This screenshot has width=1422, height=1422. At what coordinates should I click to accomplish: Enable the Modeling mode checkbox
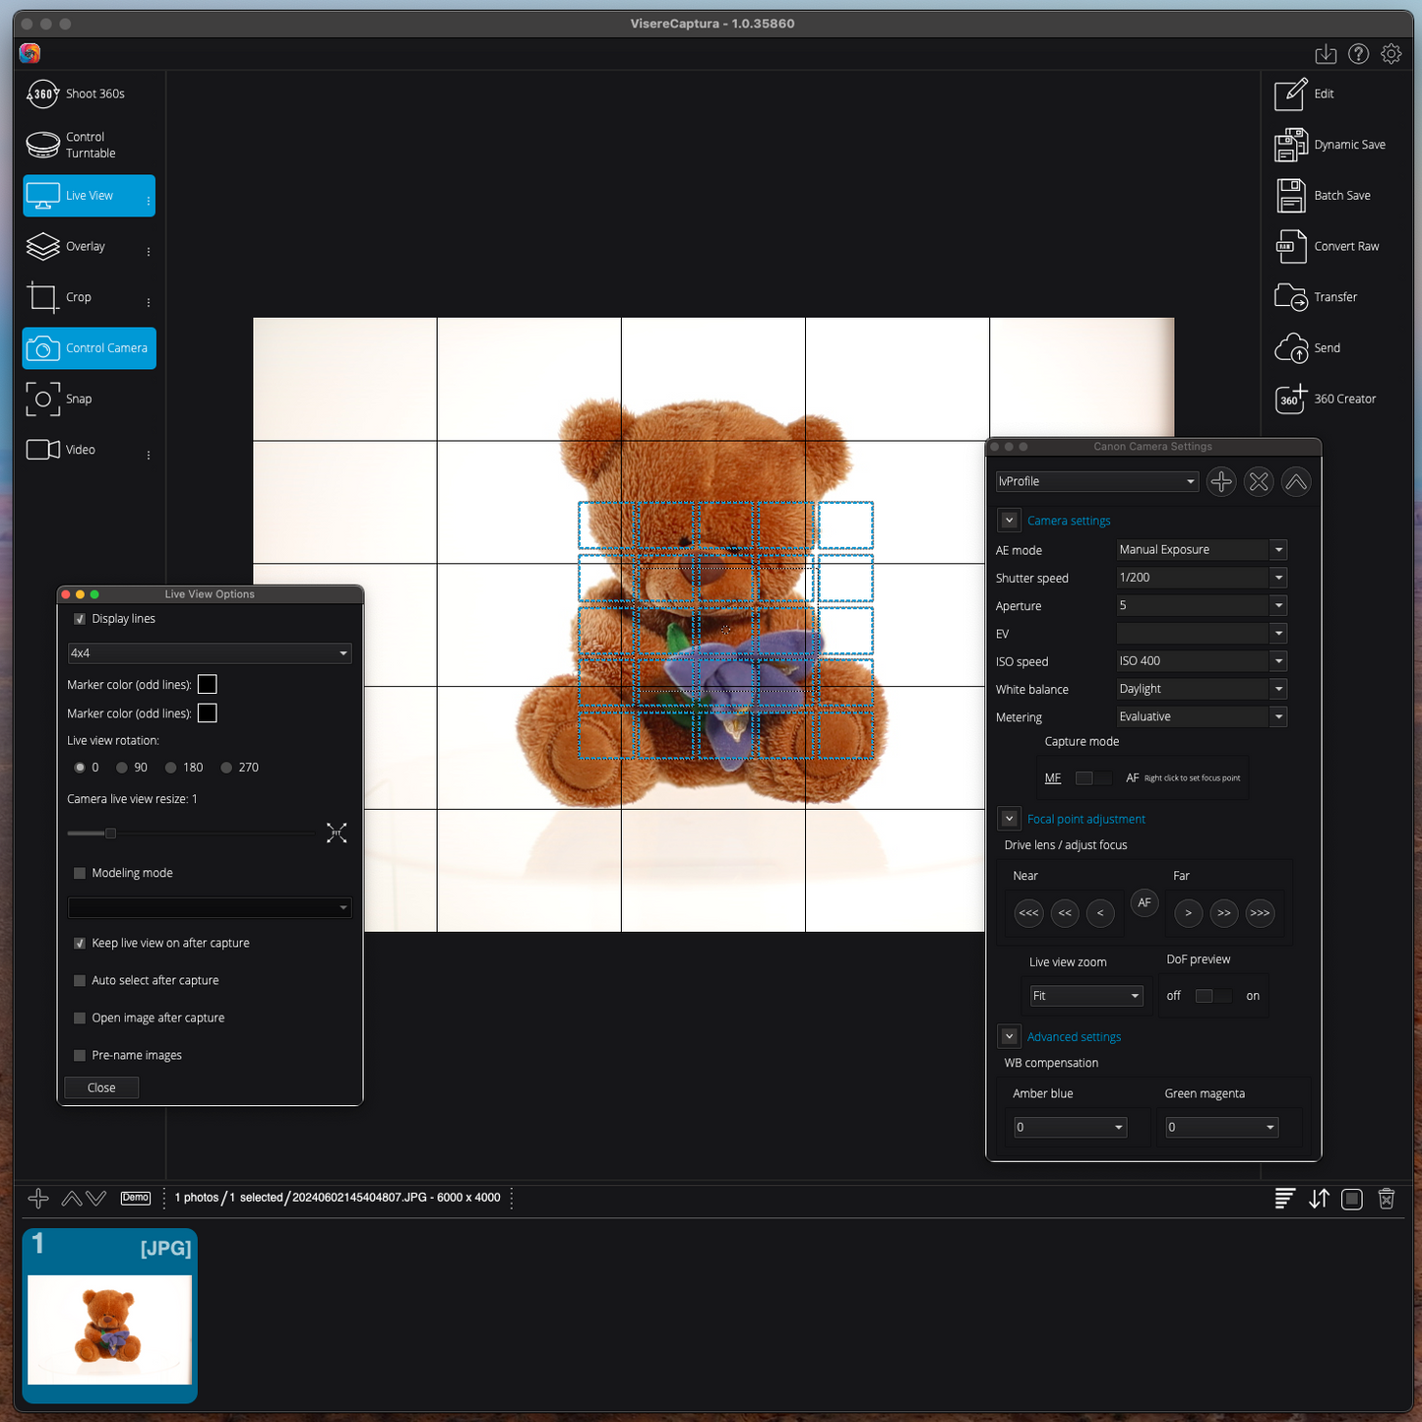80,873
